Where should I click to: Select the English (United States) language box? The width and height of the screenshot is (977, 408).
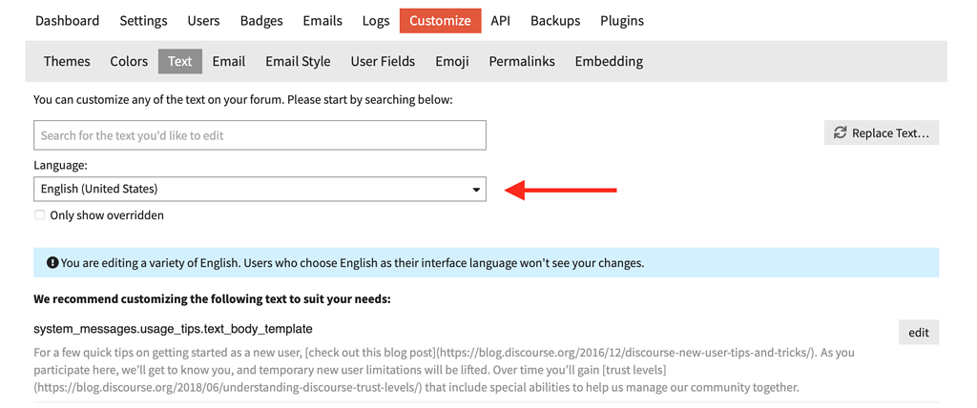[260, 189]
